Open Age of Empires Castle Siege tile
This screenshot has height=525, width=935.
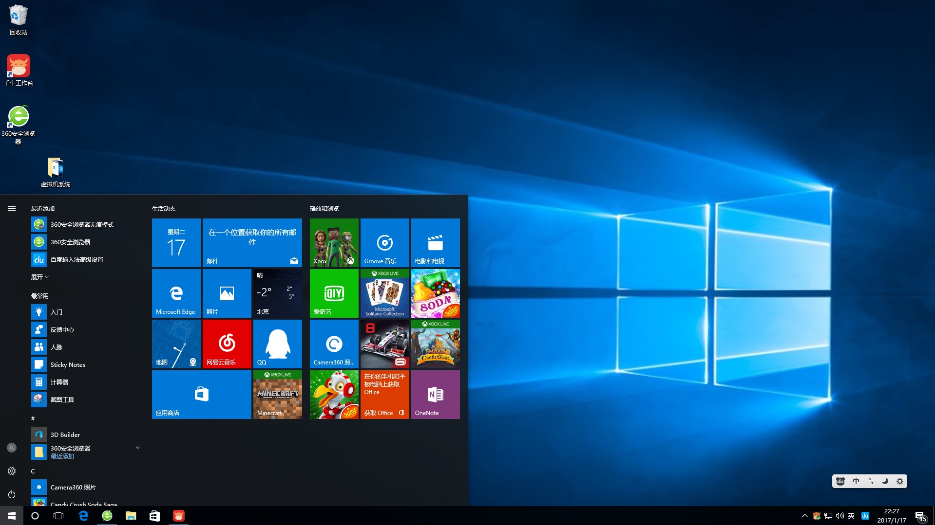[x=436, y=344]
